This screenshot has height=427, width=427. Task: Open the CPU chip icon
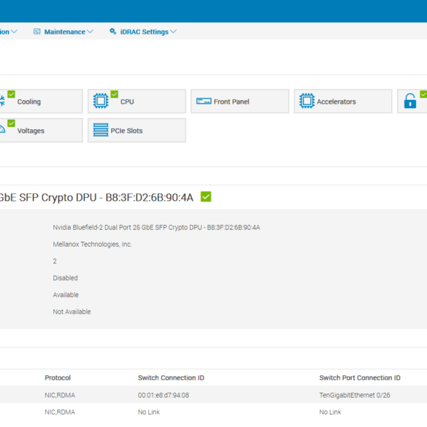tap(101, 101)
